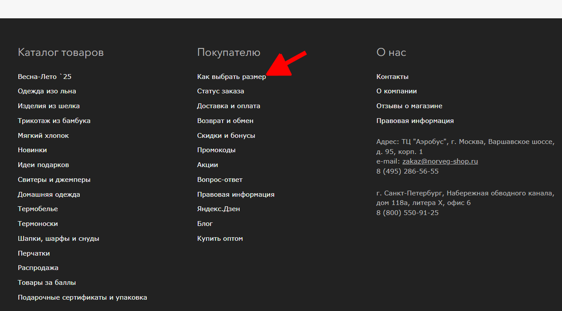Screen dimensions: 562x311
Task: Open 'Скидки и бонусы' link
Action: pos(226,136)
